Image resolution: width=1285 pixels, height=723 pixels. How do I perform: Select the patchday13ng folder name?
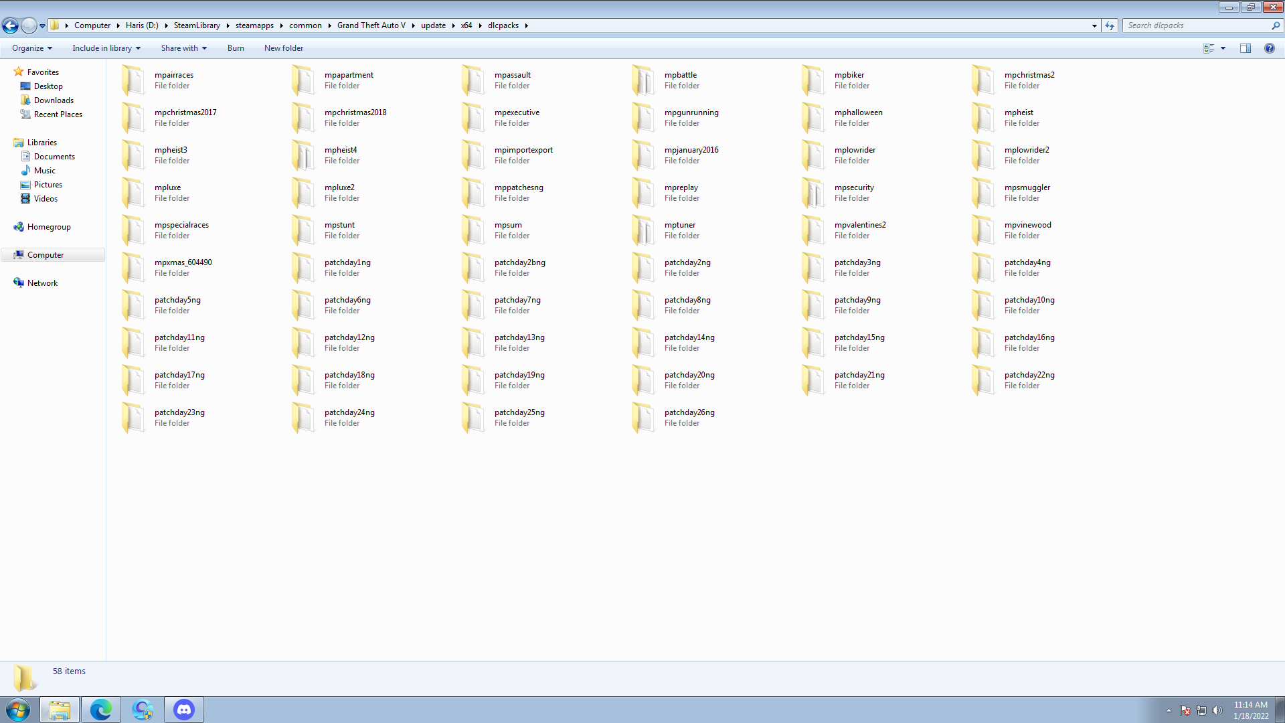(x=519, y=337)
